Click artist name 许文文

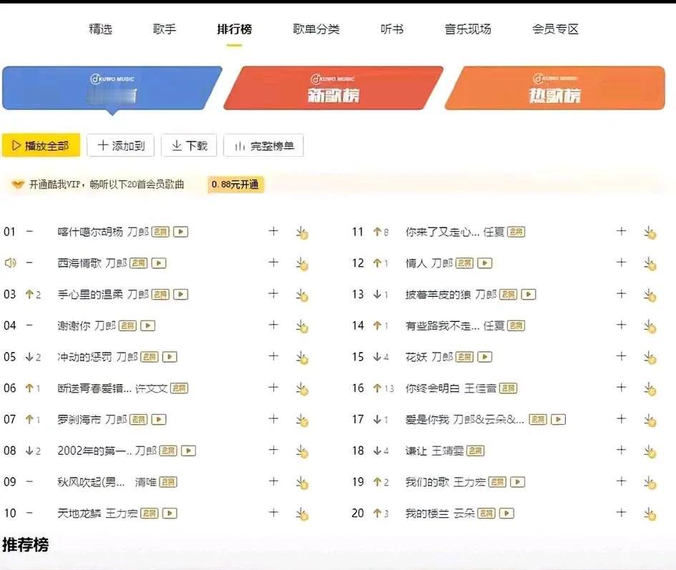[151, 388]
